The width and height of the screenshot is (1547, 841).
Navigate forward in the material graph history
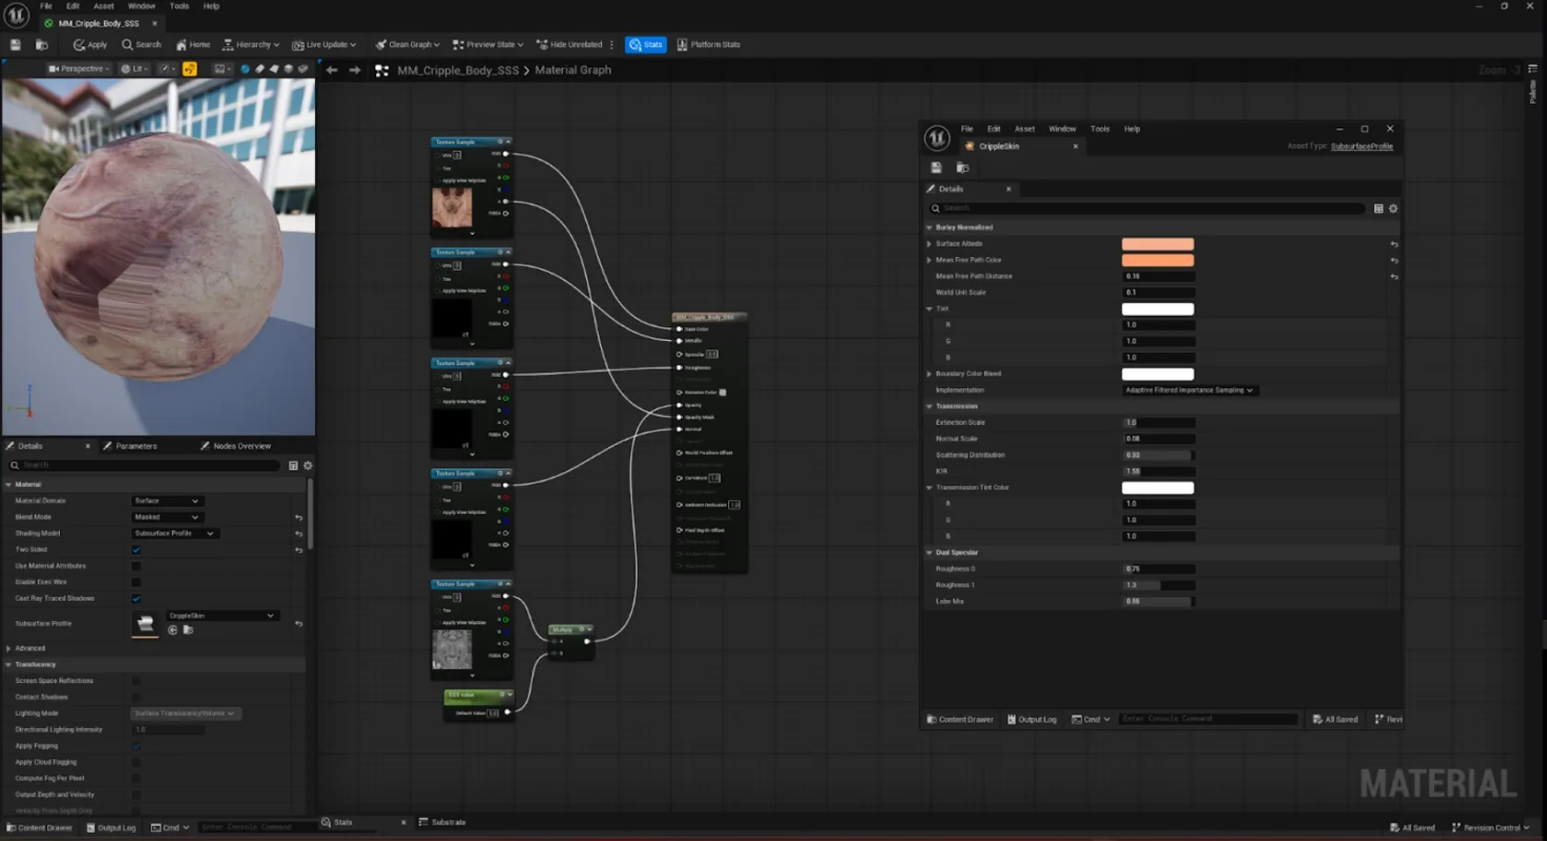(x=355, y=70)
